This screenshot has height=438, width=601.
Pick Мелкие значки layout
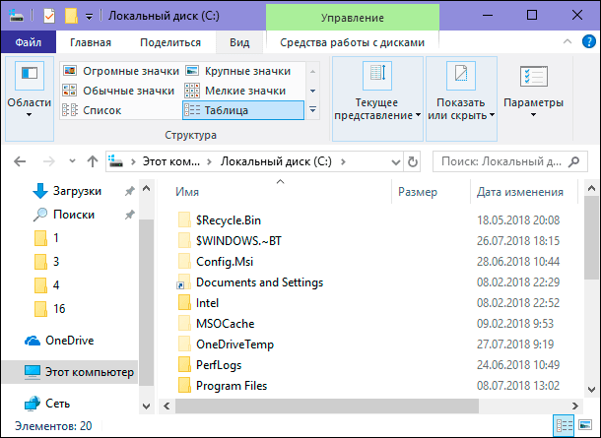[235, 91]
